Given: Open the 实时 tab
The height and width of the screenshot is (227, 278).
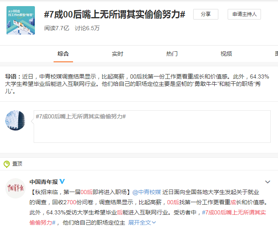Looking at the screenshot, I should click(x=117, y=54).
